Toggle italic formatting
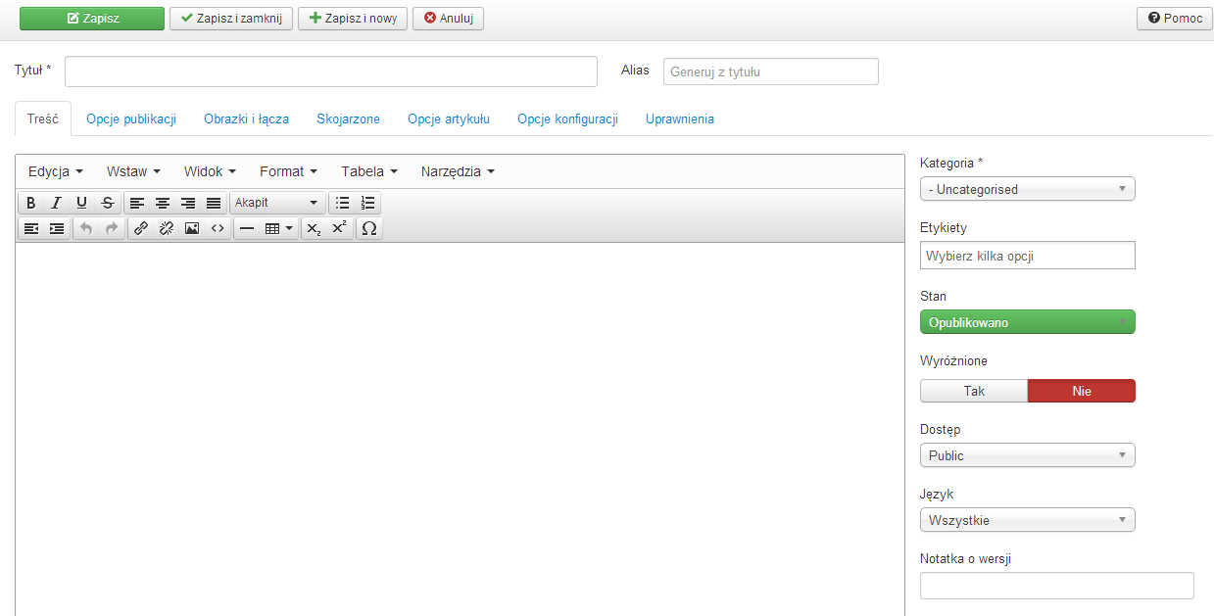Viewport: 1214px width, 616px height. coord(57,204)
